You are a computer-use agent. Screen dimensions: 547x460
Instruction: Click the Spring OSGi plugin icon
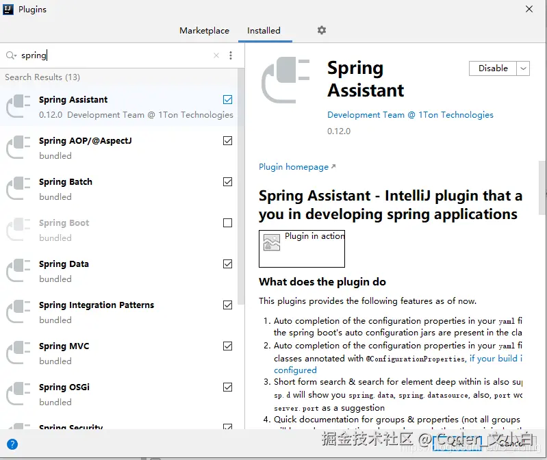(x=18, y=394)
